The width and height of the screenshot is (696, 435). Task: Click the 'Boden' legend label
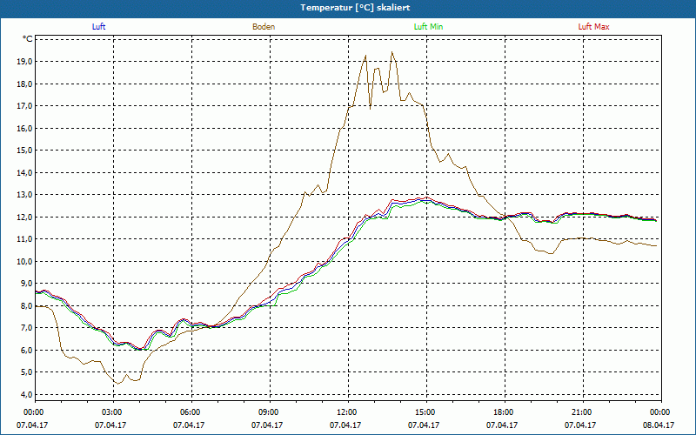(x=264, y=27)
